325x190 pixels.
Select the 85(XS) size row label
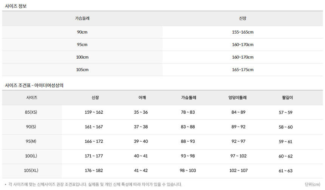point(31,112)
